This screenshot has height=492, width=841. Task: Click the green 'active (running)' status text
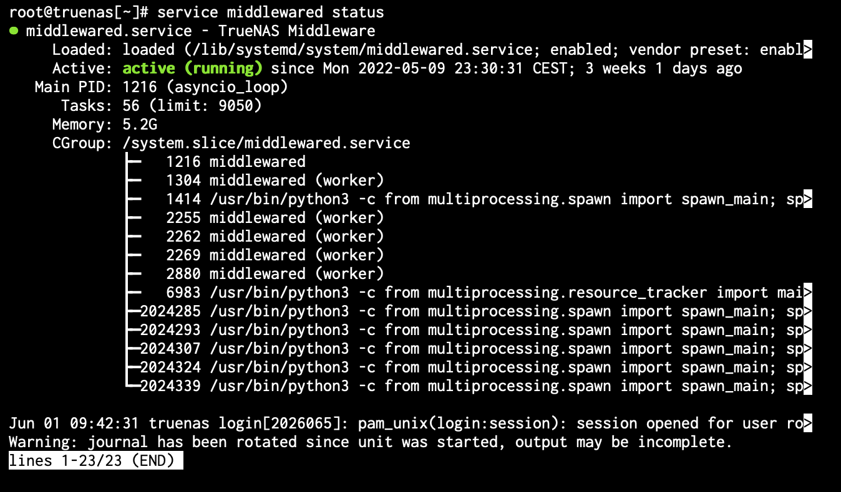[193, 69]
